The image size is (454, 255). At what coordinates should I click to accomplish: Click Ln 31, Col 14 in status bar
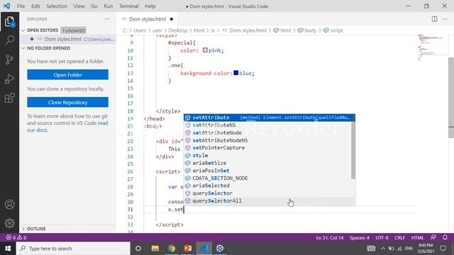pos(330,237)
